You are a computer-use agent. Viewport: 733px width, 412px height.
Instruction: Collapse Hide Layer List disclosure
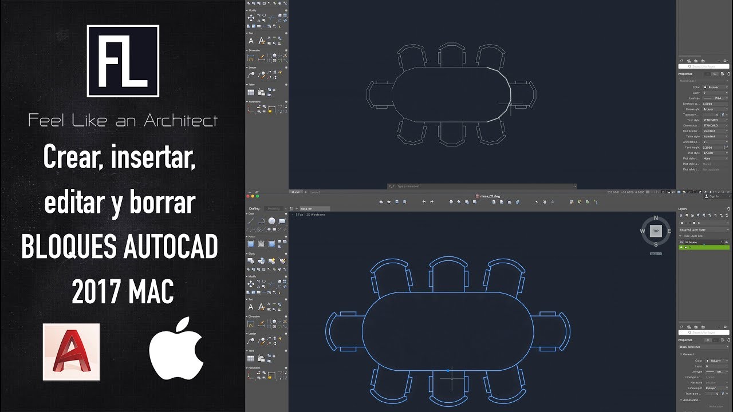click(681, 236)
